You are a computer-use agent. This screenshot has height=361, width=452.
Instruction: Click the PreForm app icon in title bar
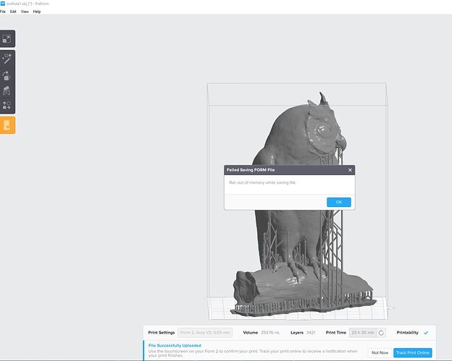pyautogui.click(x=3, y=4)
